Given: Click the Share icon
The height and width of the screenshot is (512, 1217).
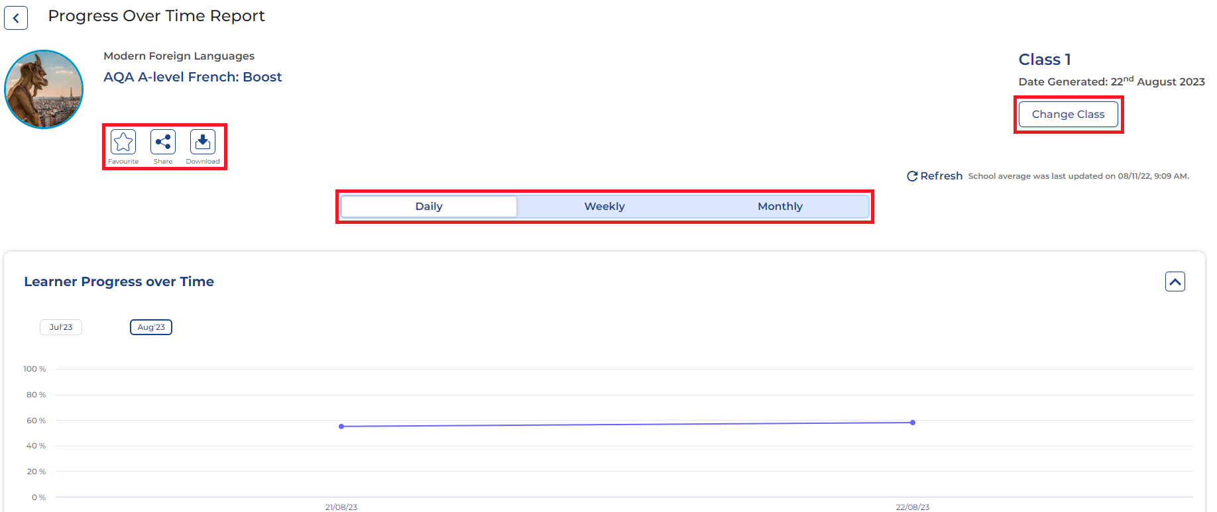Looking at the screenshot, I should point(163,142).
